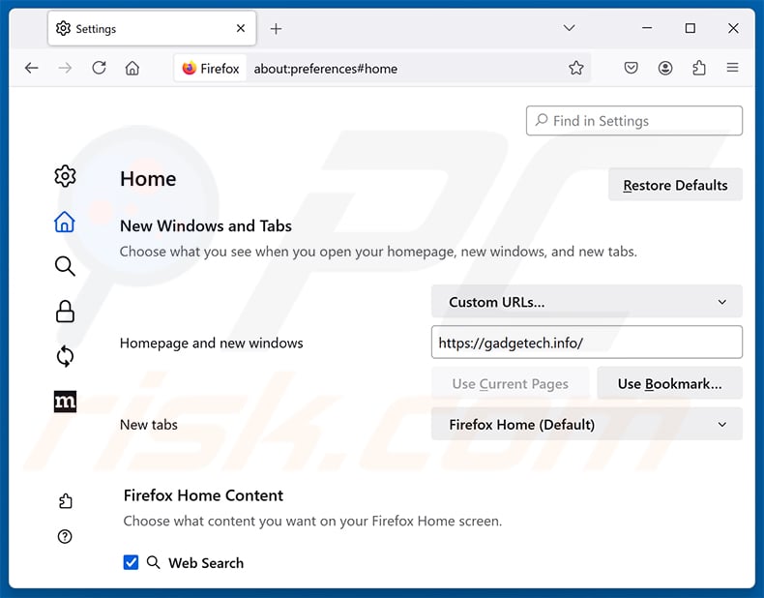Screen dimensions: 764x598
Task: Select the Settings tab
Action: pyautogui.click(x=152, y=29)
